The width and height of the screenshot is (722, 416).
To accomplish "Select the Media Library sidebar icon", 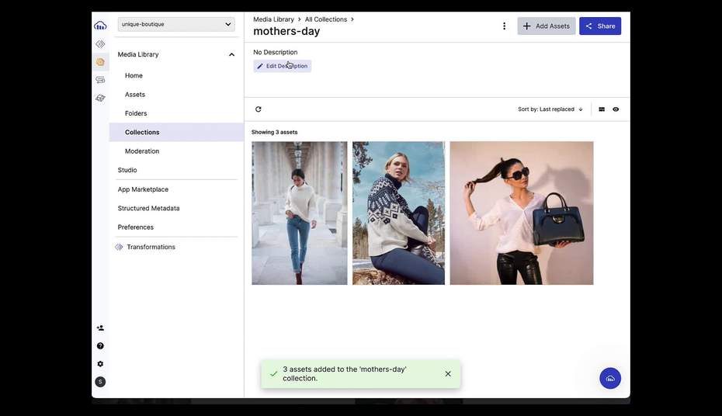I will [x=100, y=62].
